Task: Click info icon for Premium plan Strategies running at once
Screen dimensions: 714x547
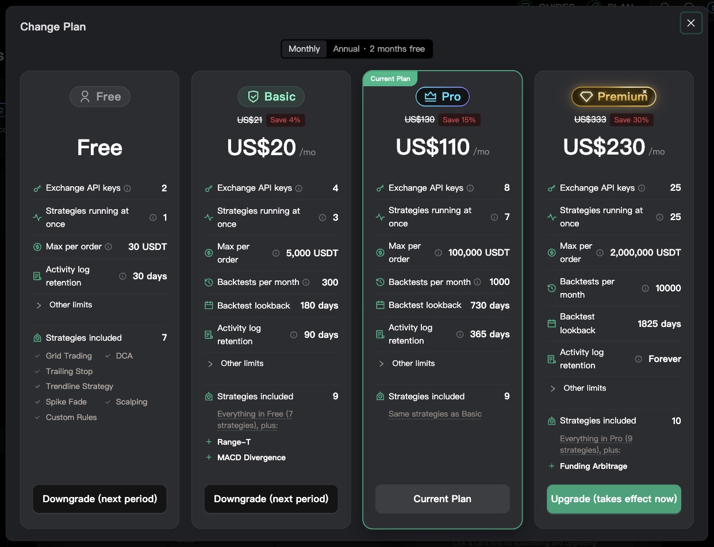Action: pos(660,217)
